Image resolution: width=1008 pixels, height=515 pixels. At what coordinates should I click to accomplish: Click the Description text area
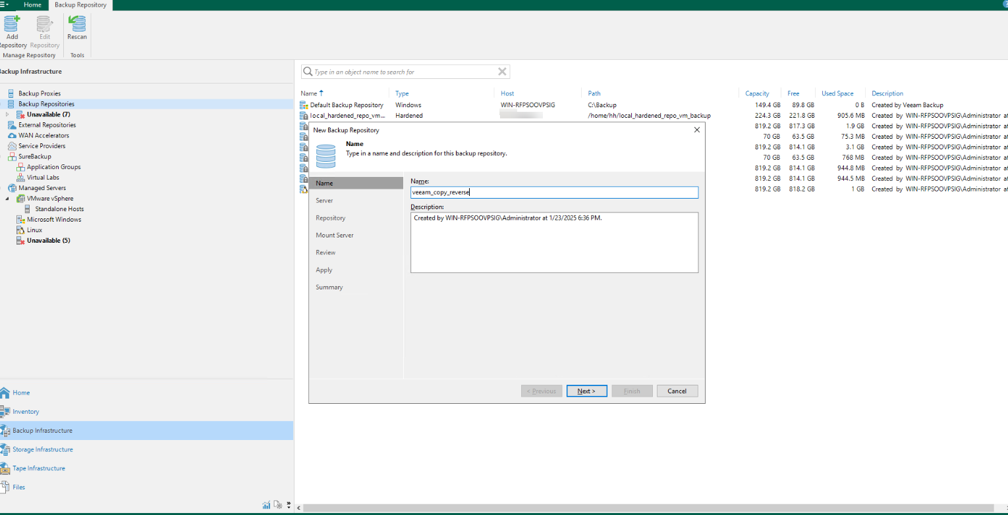coord(553,242)
